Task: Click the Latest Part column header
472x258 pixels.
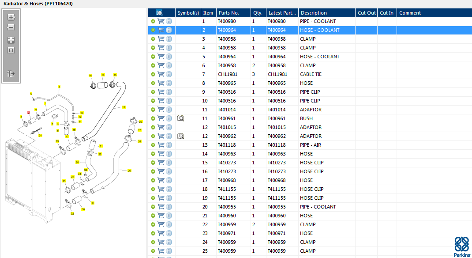Action: pos(282,13)
